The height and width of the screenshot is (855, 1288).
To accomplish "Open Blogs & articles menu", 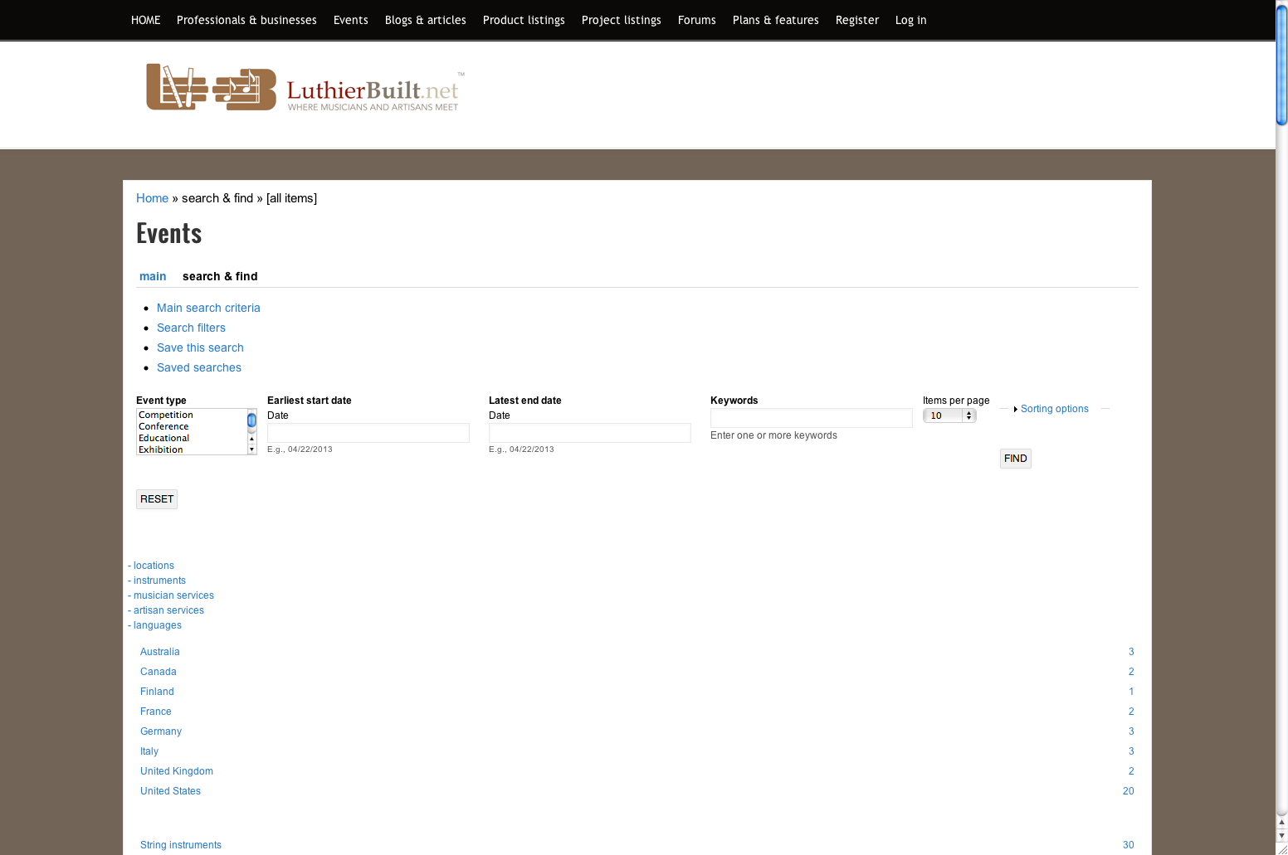I will (425, 20).
